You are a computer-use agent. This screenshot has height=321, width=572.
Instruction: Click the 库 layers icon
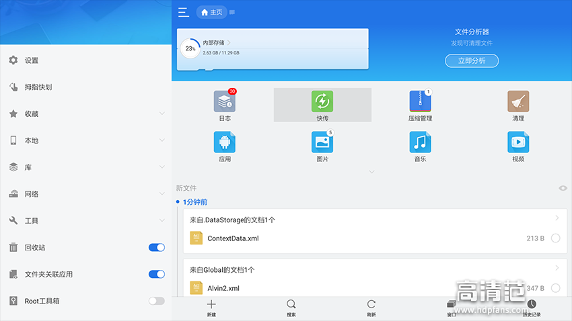point(13,167)
